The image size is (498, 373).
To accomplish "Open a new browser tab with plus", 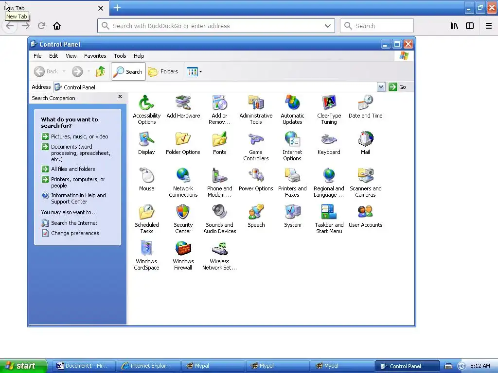I will [x=117, y=8].
